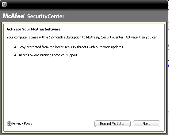The image size is (176, 135).
Task: Click the lower blue link behind the dialog edge
Action: pyautogui.click(x=169, y=65)
